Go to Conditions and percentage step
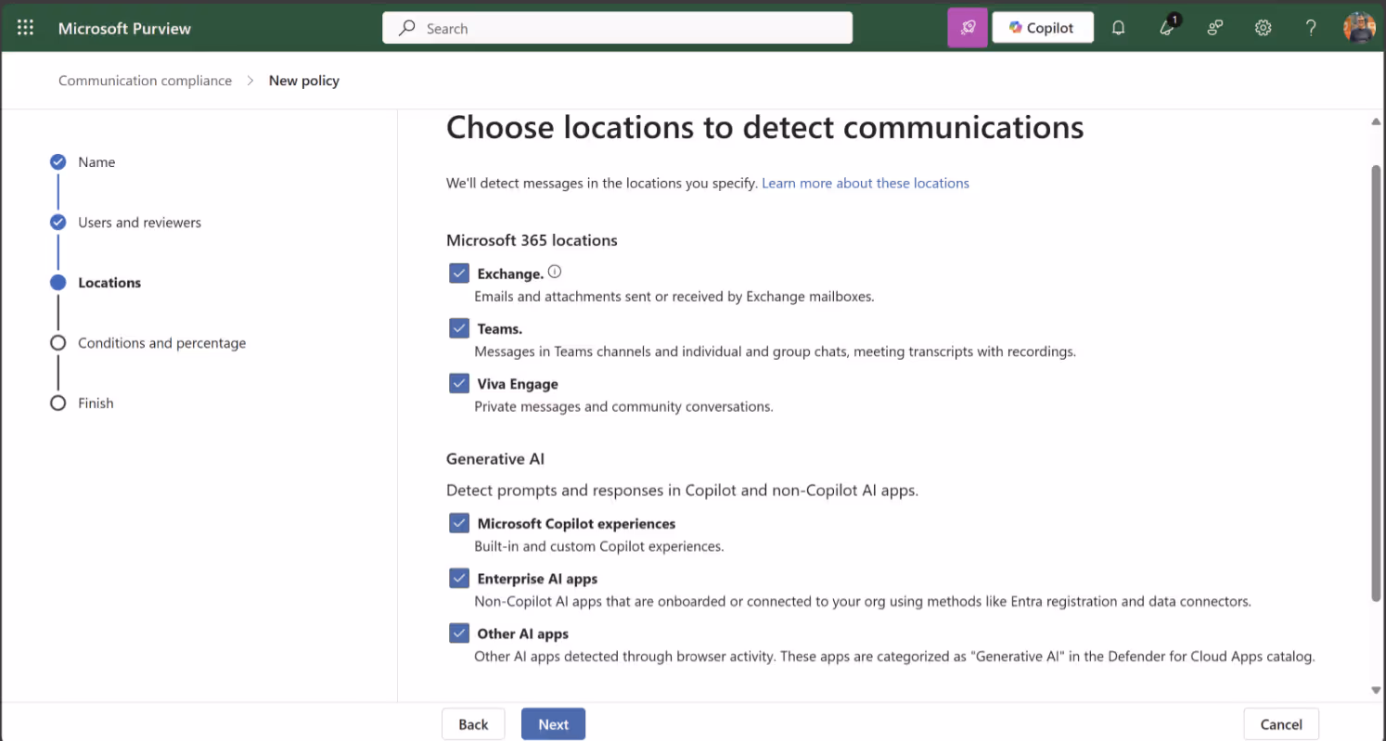Viewport: 1386px width, 741px height. click(161, 343)
